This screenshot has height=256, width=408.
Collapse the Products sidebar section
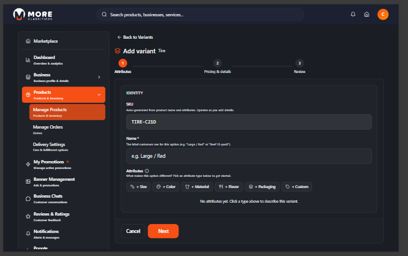(x=99, y=94)
